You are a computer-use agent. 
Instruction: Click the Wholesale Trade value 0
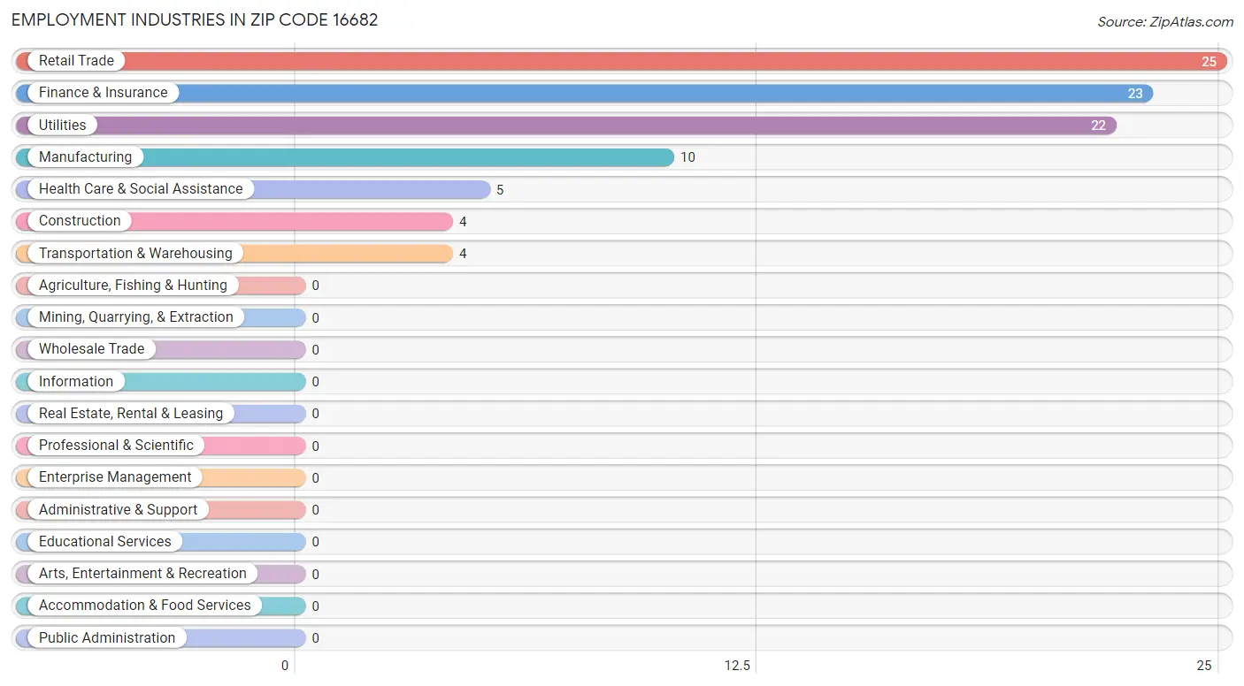click(x=315, y=350)
